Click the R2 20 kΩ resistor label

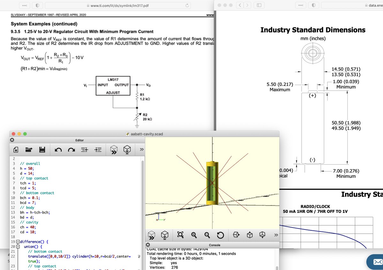(x=147, y=117)
